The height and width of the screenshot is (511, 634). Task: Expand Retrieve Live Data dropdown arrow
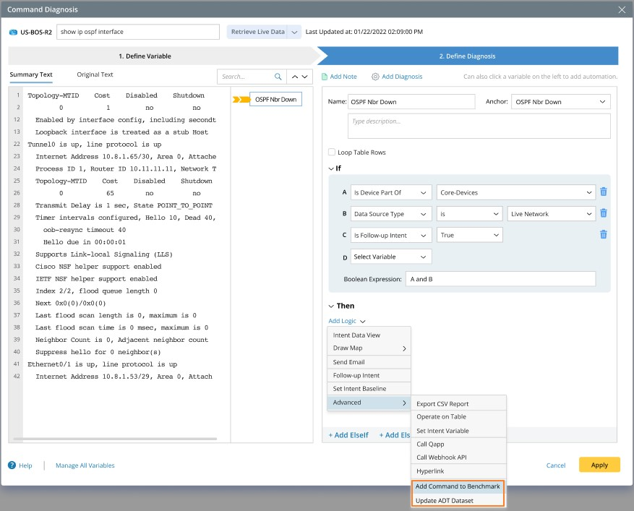(294, 32)
